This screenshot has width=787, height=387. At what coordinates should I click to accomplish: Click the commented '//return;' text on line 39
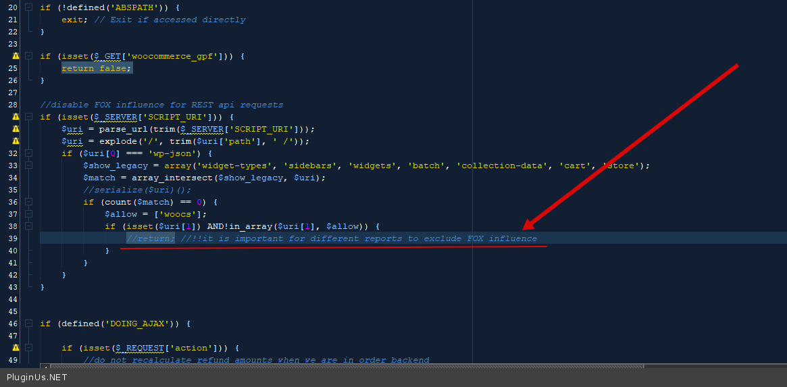[x=151, y=238]
